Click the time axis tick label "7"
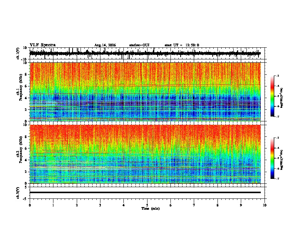The width and height of the screenshot is (298, 230). coord(194,205)
